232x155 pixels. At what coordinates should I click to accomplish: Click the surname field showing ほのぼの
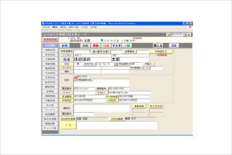pyautogui.click(x=92, y=59)
